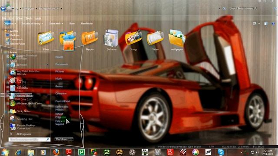Open the Help menu

click(38, 18)
